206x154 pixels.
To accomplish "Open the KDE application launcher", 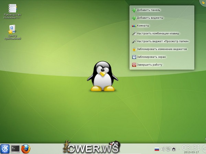I will pos(5,149).
